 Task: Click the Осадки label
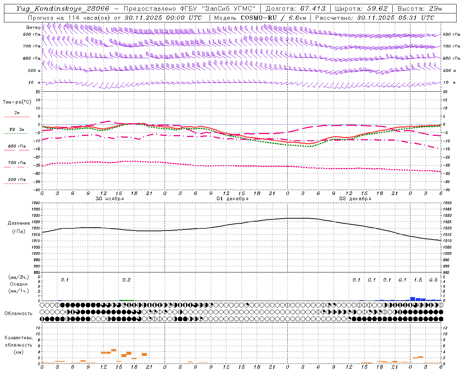18,284
